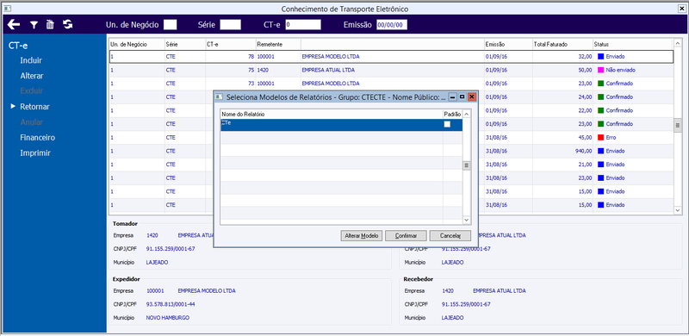The height and width of the screenshot is (336, 689).
Task: Select the CTe report row in dialog
Action: coord(341,125)
